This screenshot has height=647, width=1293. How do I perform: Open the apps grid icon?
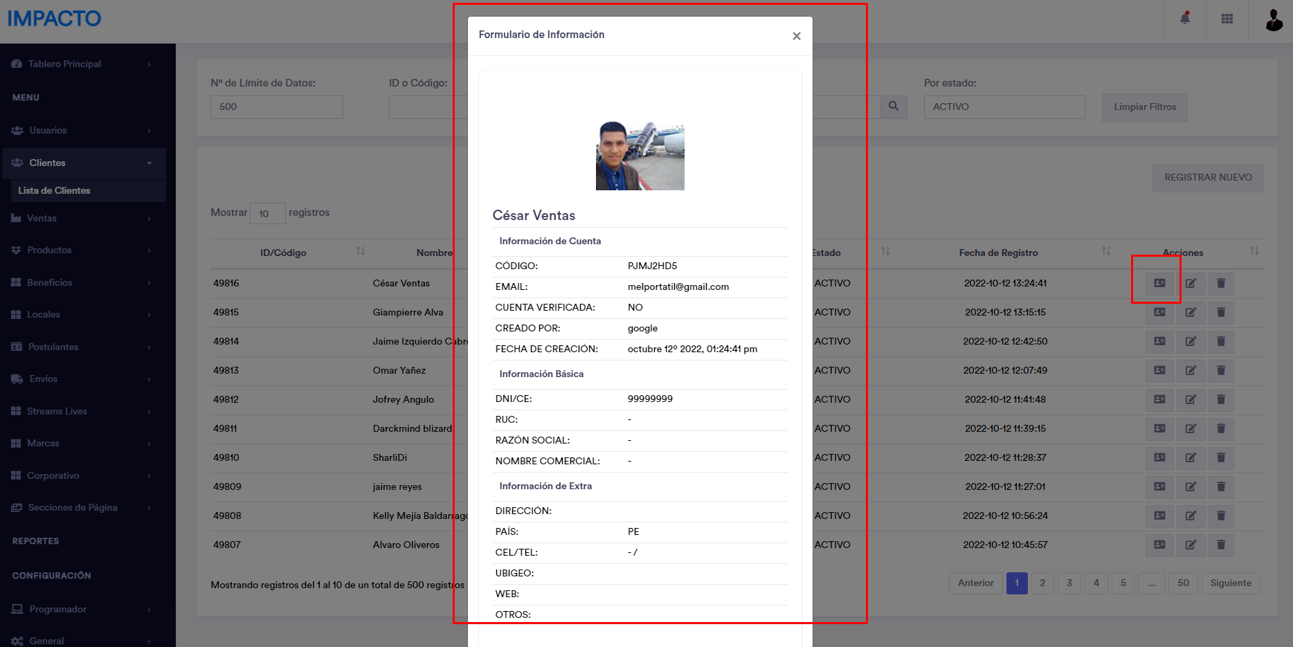(1227, 19)
